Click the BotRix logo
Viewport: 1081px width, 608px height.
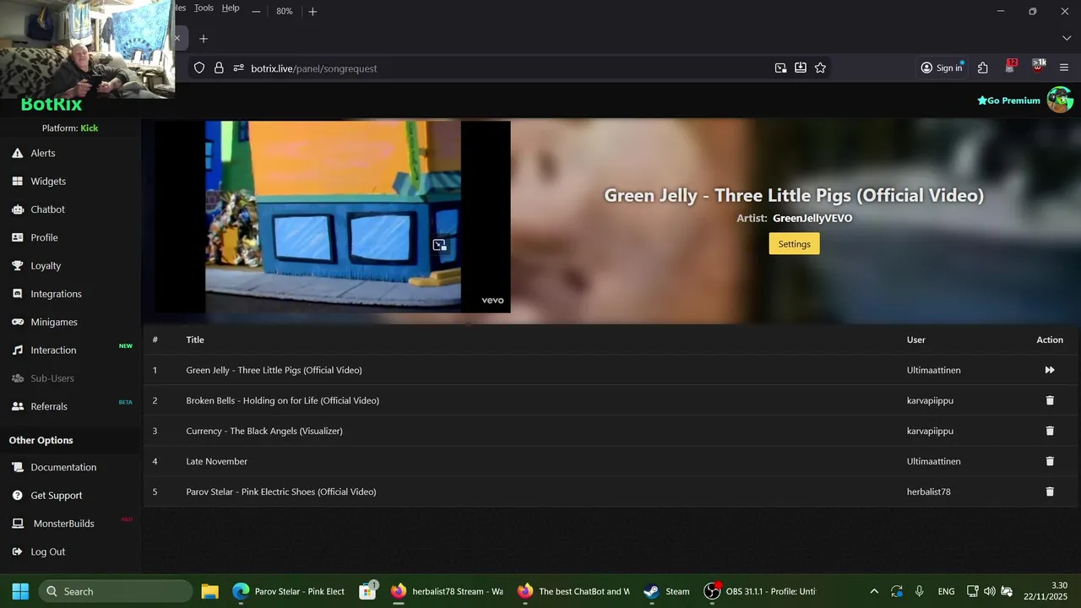click(x=52, y=105)
